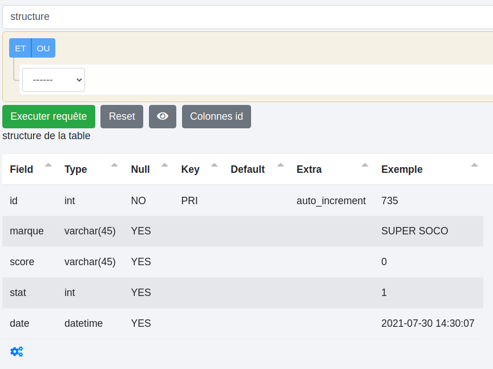Viewport: 493px width, 369px height.
Task: Open the dashed filter field dropdown
Action: click(x=54, y=80)
